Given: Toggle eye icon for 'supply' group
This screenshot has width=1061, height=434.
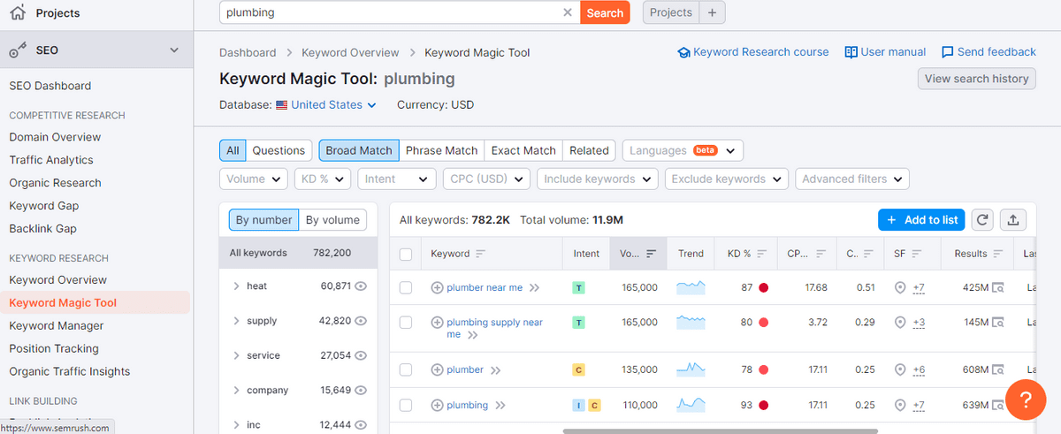Looking at the screenshot, I should point(361,321).
